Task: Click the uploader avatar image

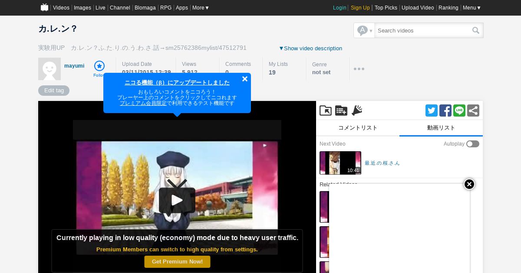Action: pos(49,69)
